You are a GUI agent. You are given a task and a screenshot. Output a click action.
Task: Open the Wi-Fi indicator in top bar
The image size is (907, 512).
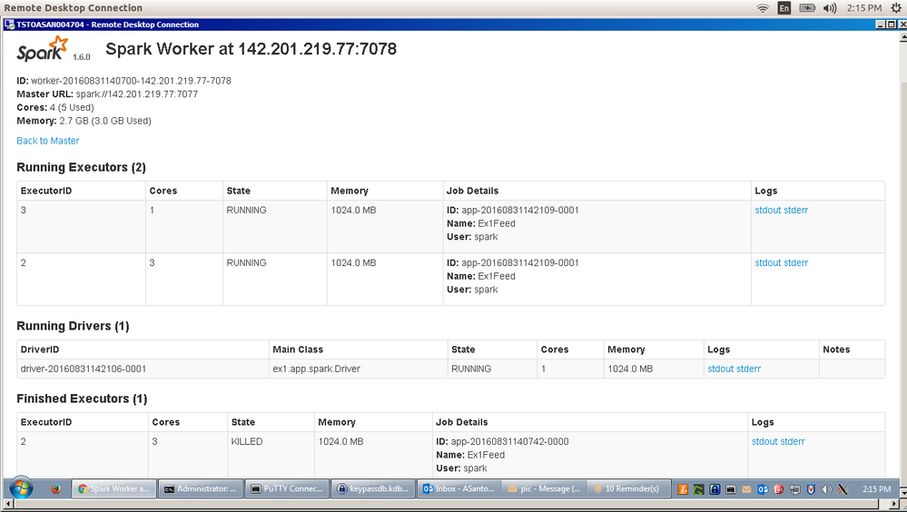[763, 8]
